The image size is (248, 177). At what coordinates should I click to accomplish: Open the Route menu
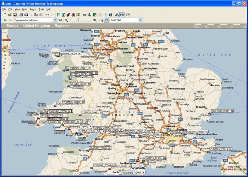click(33, 9)
